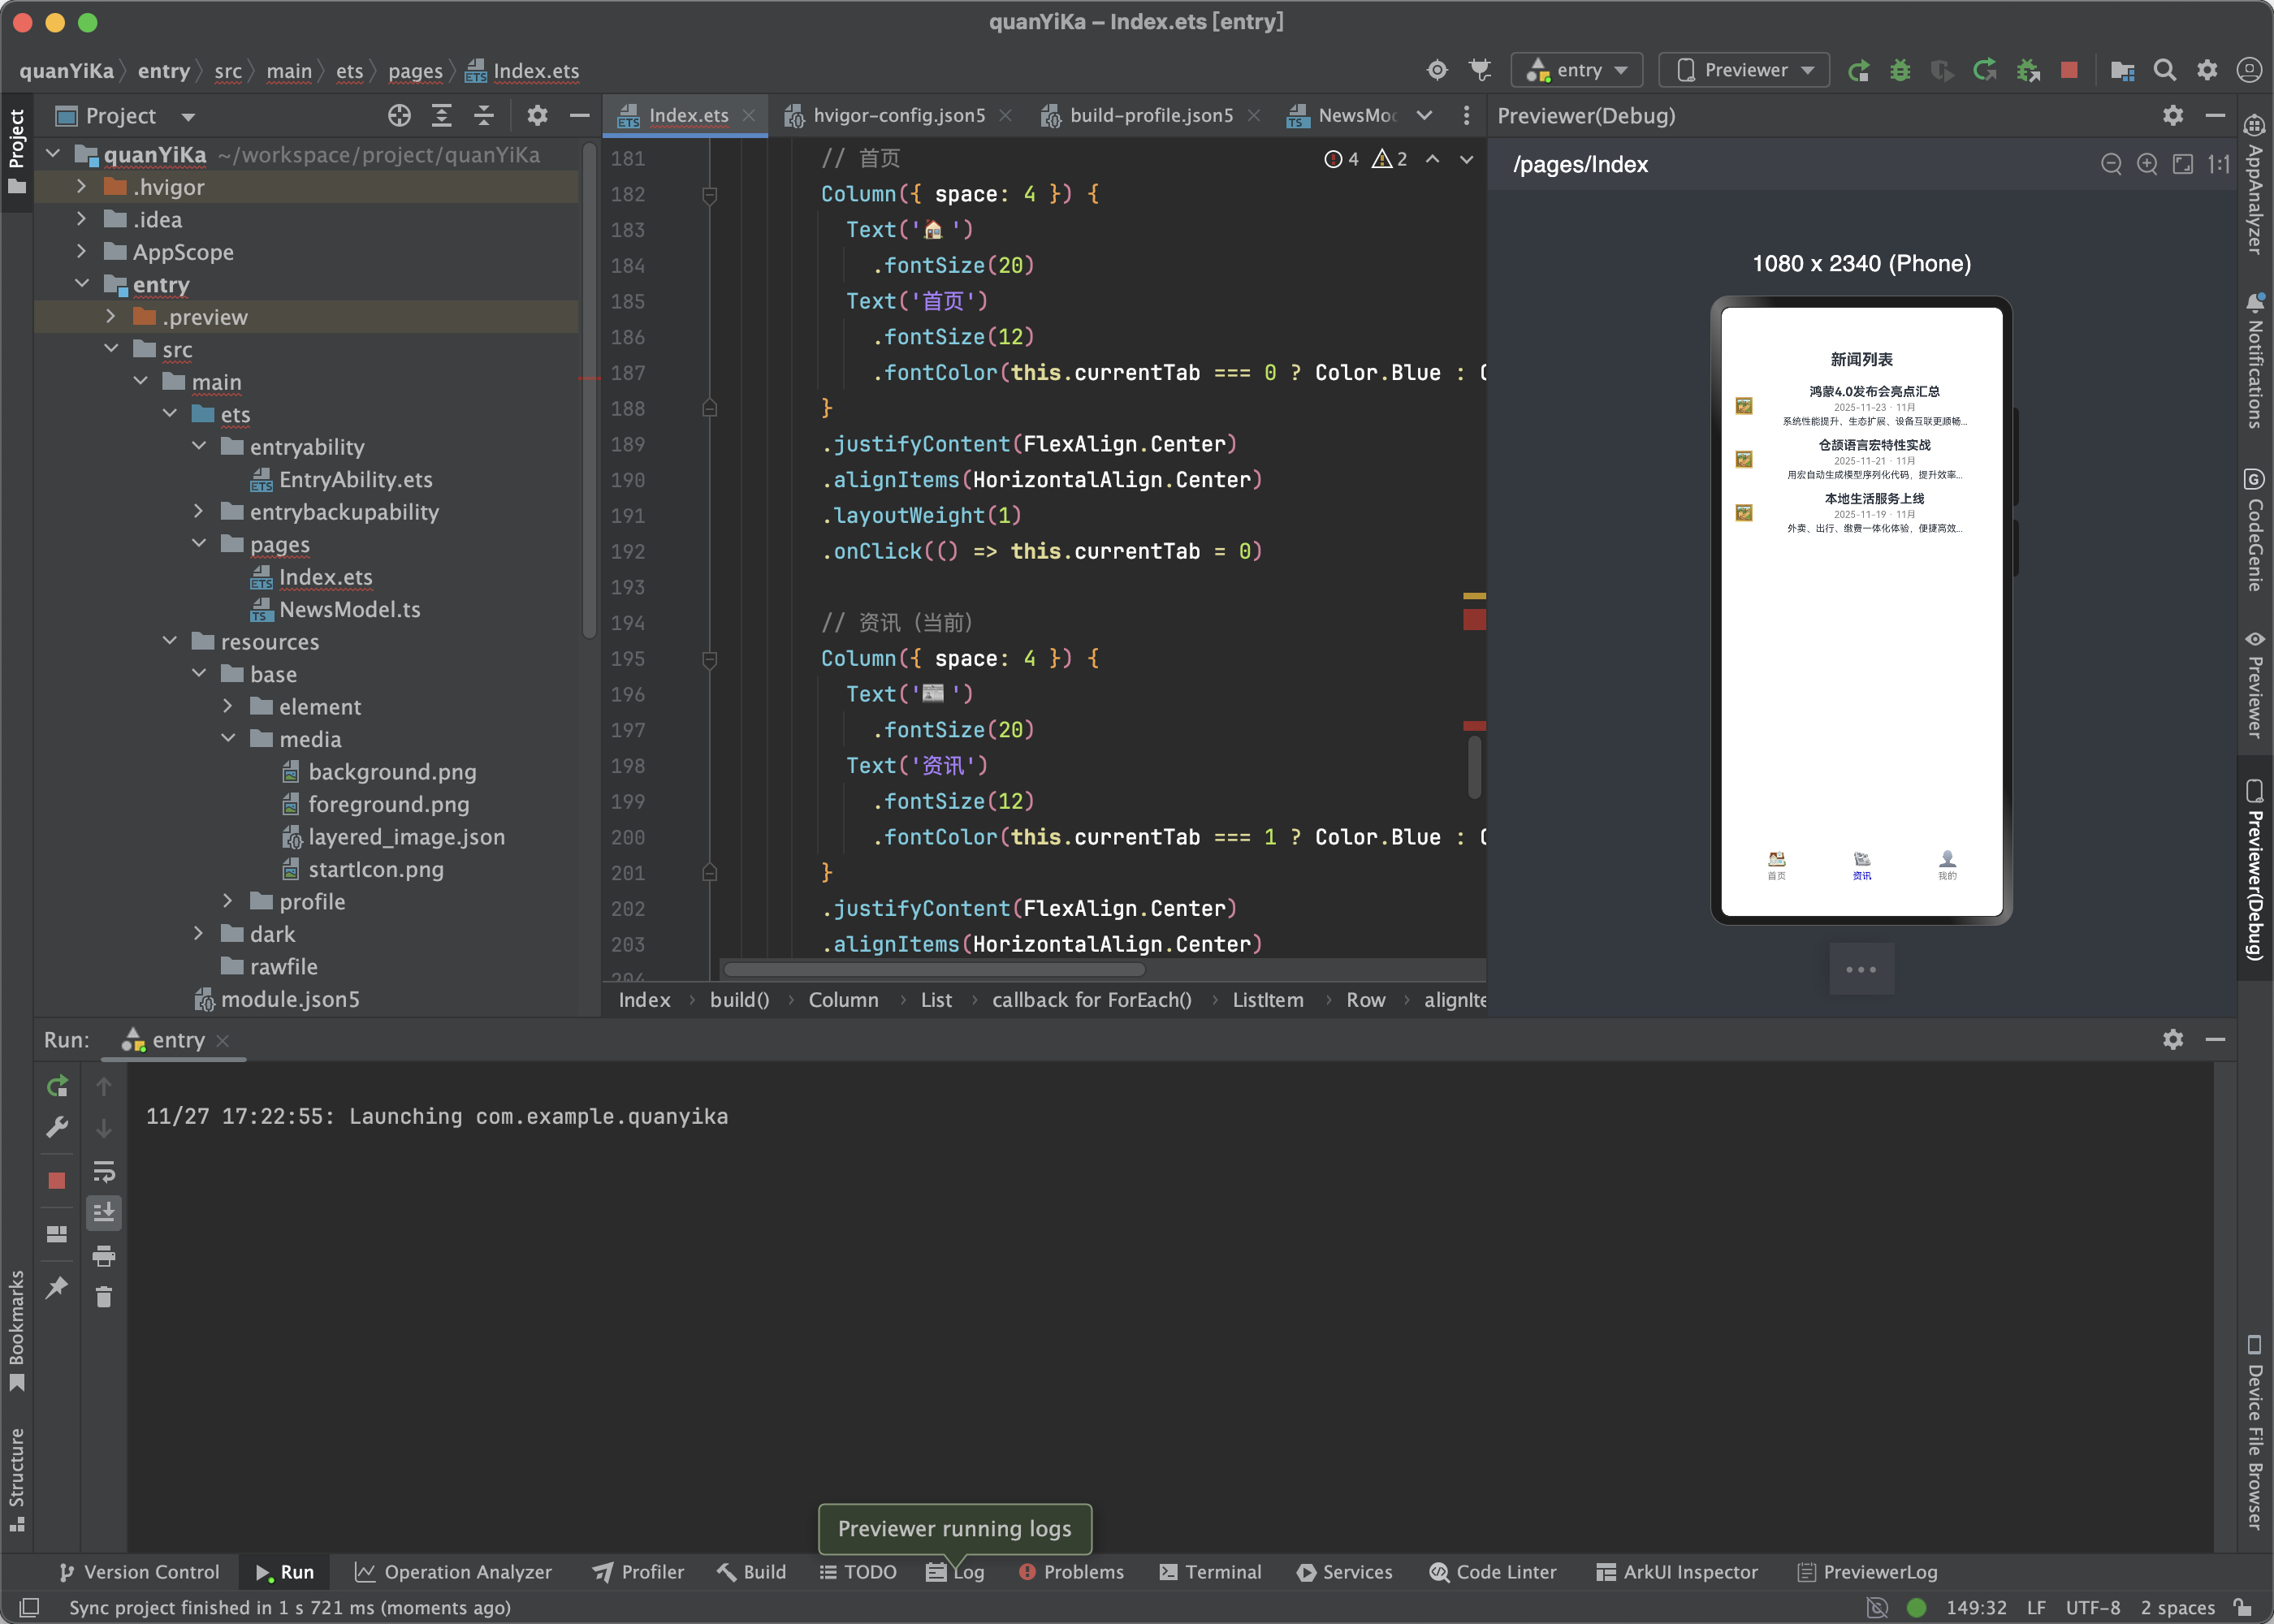This screenshot has width=2274, height=1624.
Task: Open the entry run configuration dropdown
Action: 1577,70
